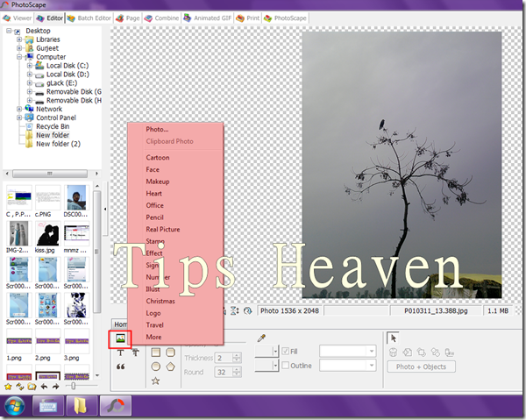
Task: Select the Text (T) tool
Action: click(x=120, y=352)
